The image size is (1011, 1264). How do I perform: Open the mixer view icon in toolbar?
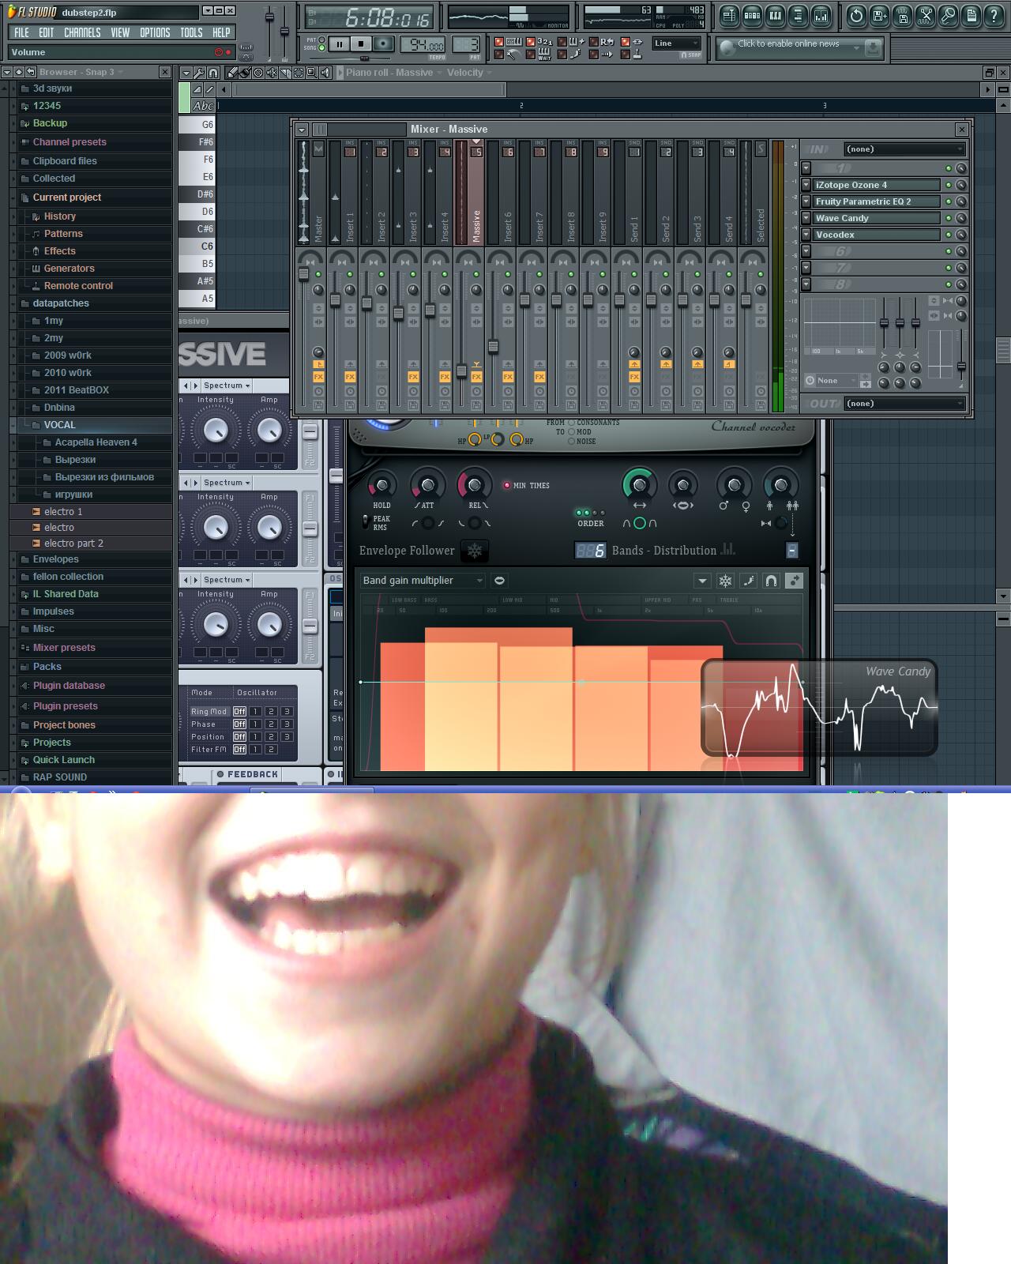coord(821,15)
